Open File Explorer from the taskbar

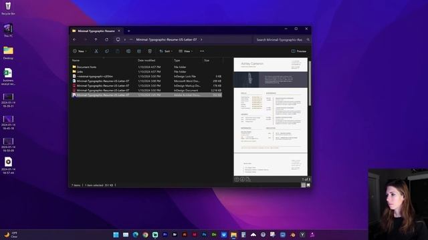[233, 235]
